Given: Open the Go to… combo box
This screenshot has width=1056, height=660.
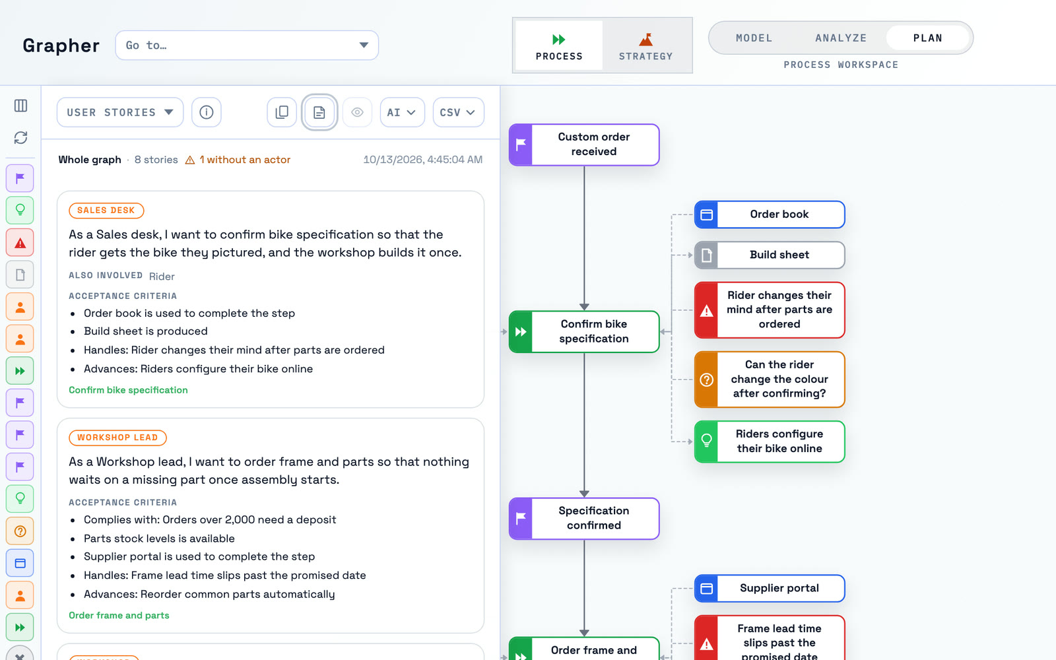Looking at the screenshot, I should click(x=247, y=45).
